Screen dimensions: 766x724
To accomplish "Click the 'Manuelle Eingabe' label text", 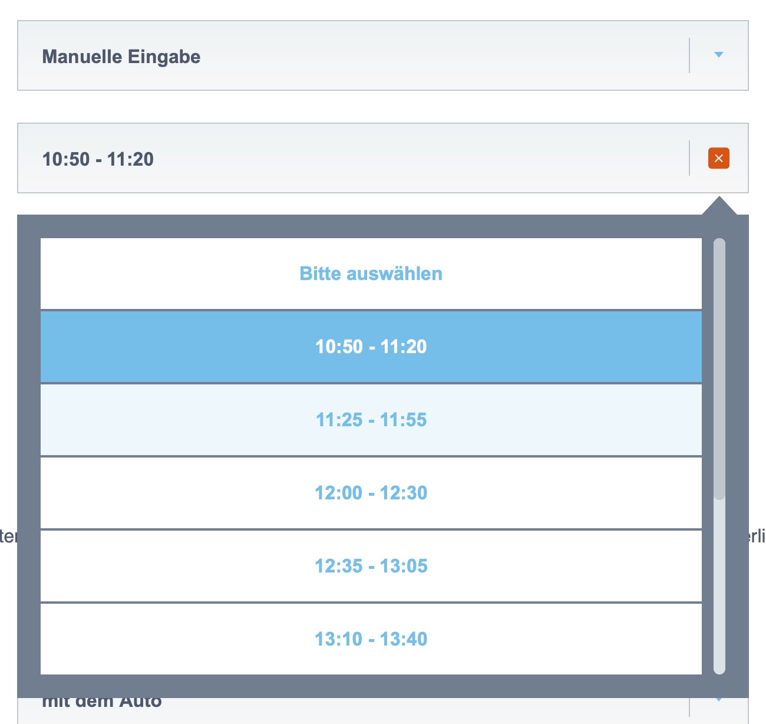I will 121,57.
